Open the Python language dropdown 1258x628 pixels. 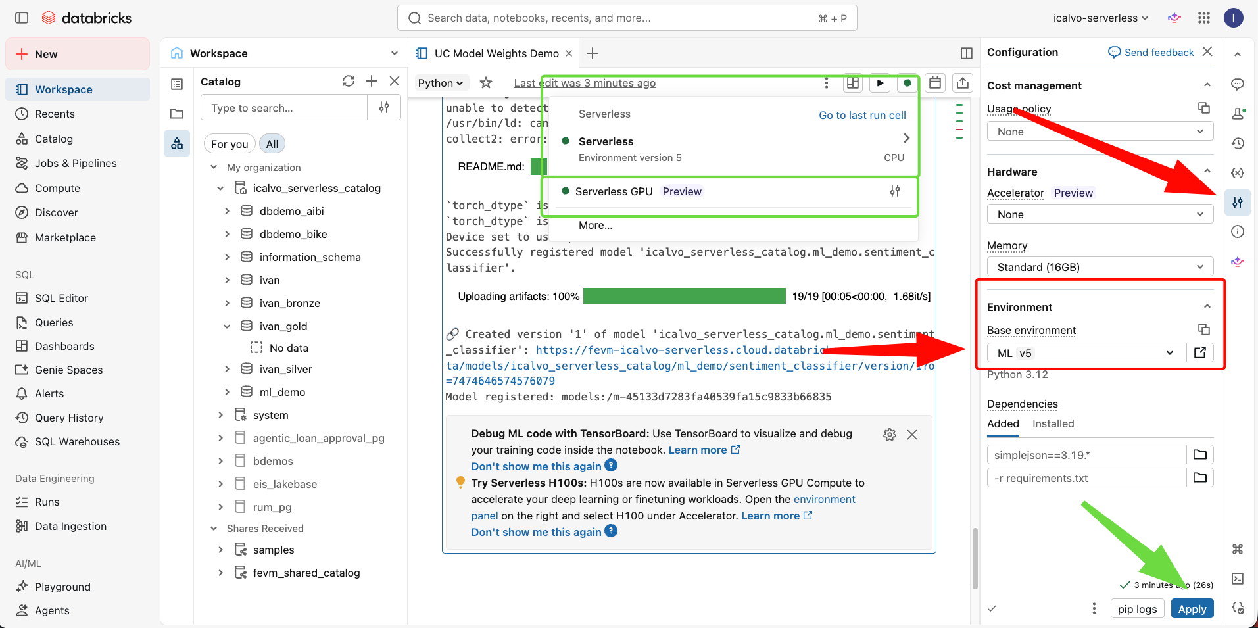[x=441, y=83]
